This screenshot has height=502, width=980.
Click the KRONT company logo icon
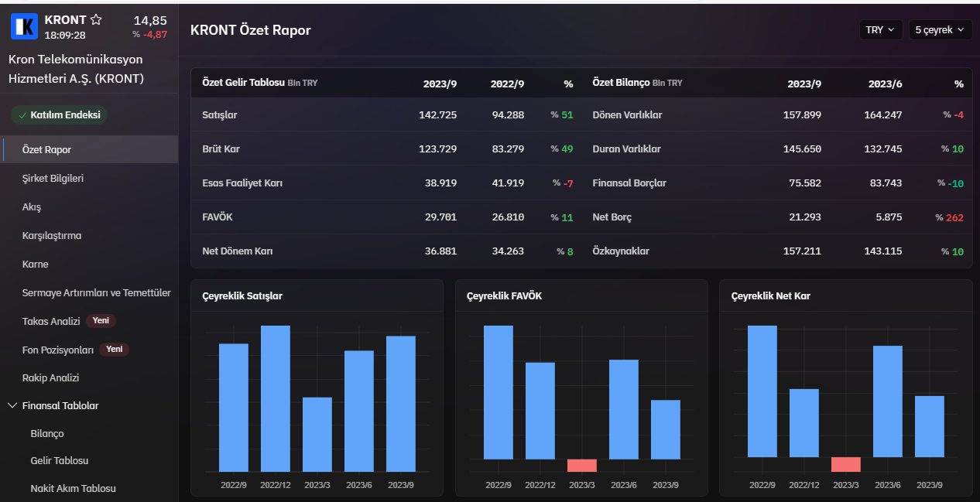tap(24, 26)
